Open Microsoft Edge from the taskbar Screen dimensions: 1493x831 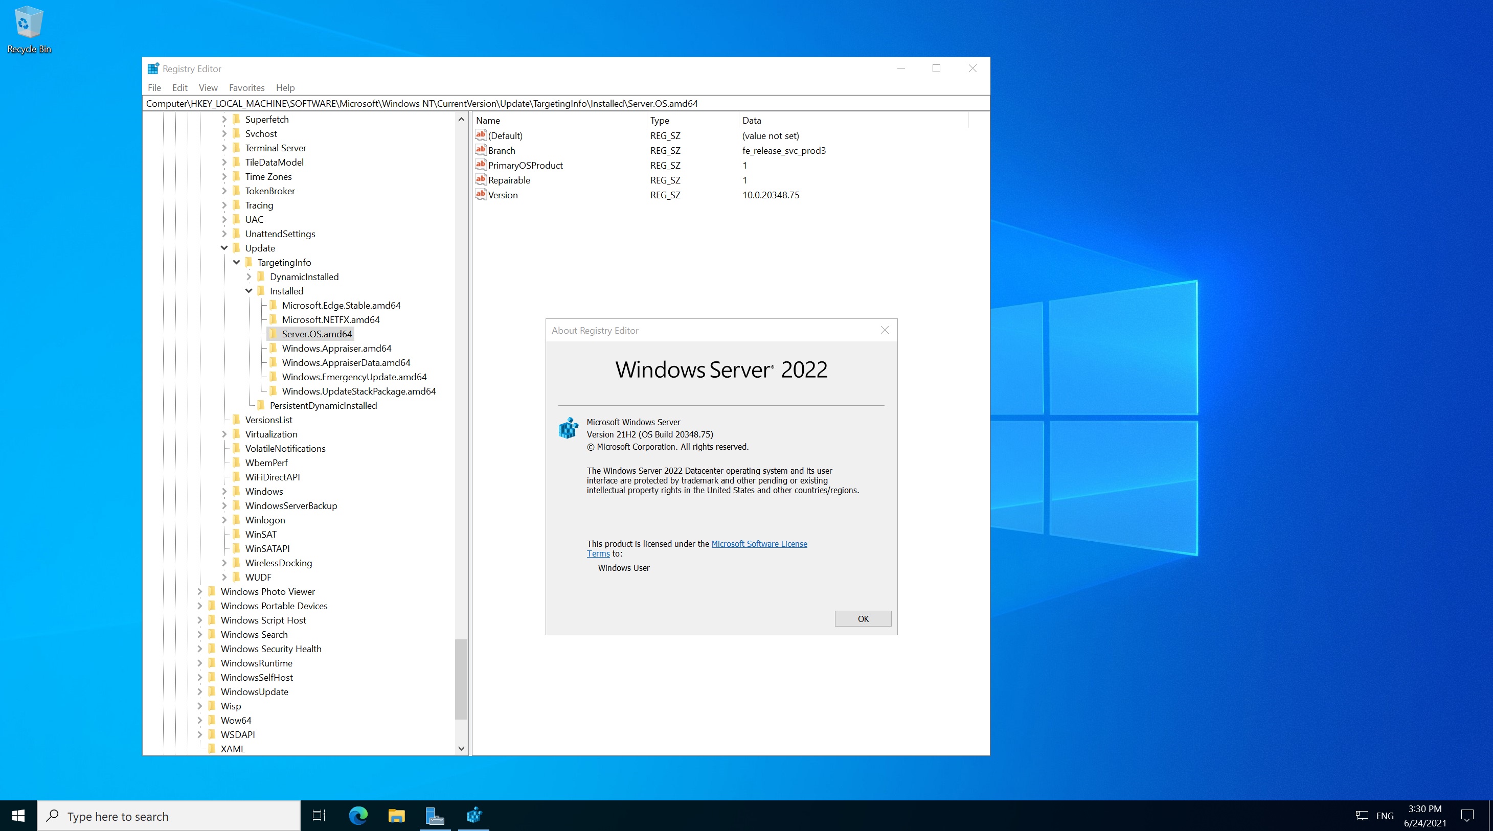point(358,815)
